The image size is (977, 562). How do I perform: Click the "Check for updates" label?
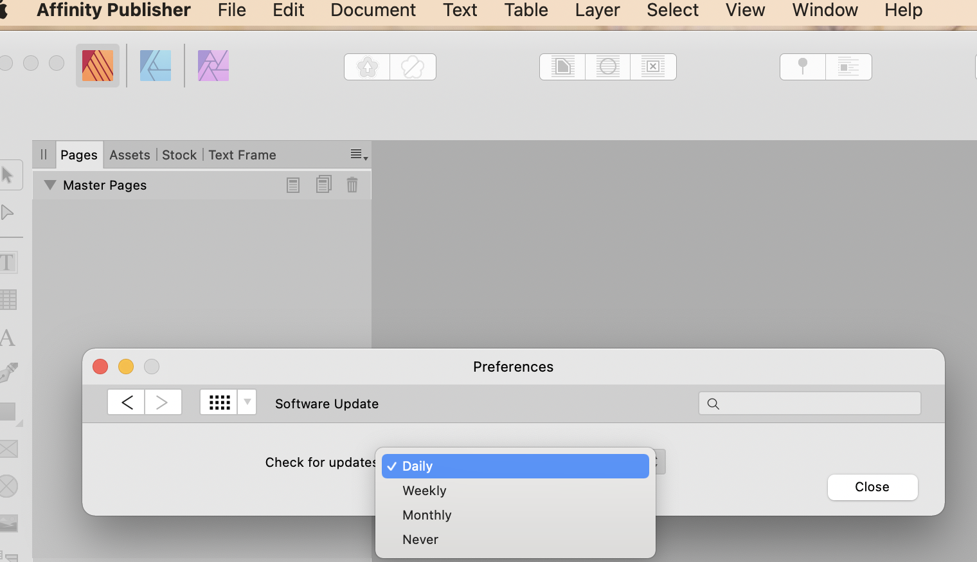coord(321,462)
